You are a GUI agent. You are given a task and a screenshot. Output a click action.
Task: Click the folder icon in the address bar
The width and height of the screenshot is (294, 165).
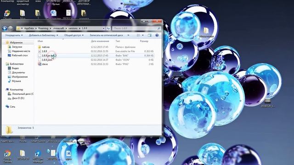[x=18, y=28]
